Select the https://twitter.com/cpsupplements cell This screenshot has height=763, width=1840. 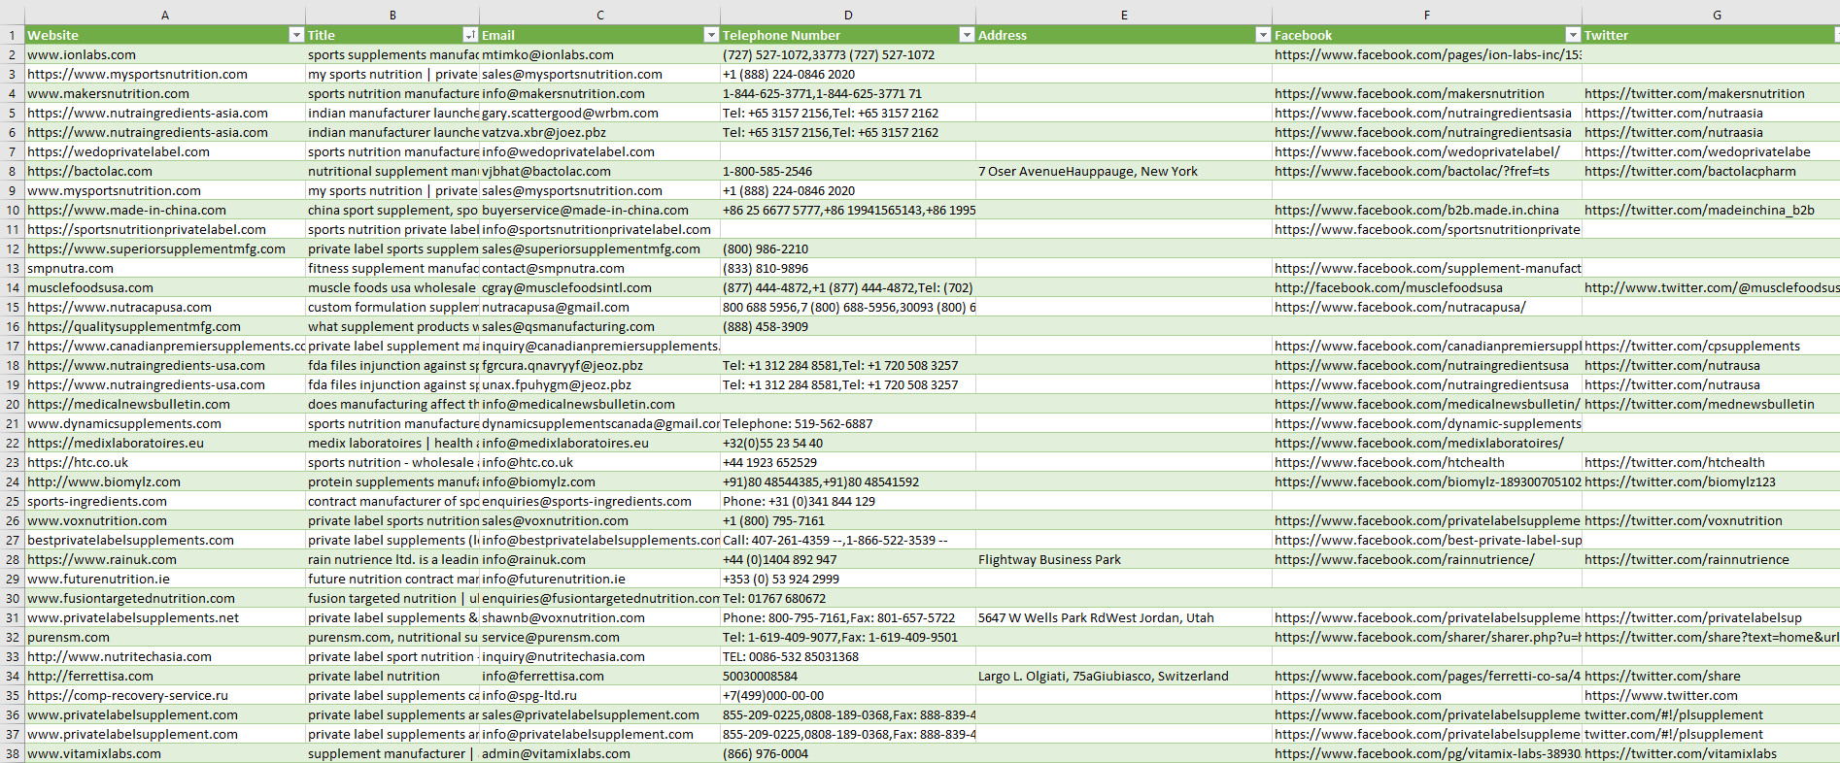pyautogui.click(x=1711, y=346)
